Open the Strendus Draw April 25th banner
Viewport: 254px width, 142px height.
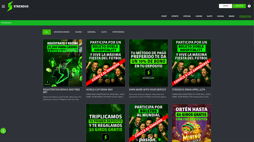(191, 63)
